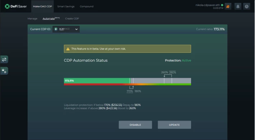Click the warning triangle icon in beta banner
The width and height of the screenshot is (255, 140).
68,49
